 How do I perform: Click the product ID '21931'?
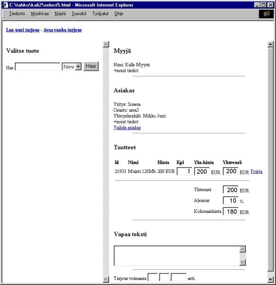pyautogui.click(x=120, y=171)
